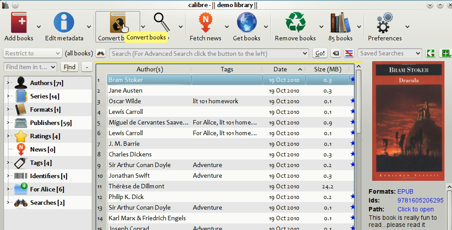The image size is (452, 230).
Task: Click the Find item in tag browser field
Action: click(x=30, y=67)
